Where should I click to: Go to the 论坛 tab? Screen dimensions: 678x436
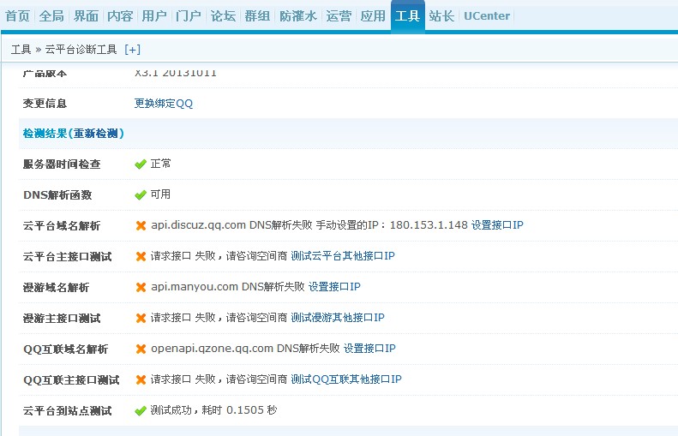pyautogui.click(x=223, y=16)
